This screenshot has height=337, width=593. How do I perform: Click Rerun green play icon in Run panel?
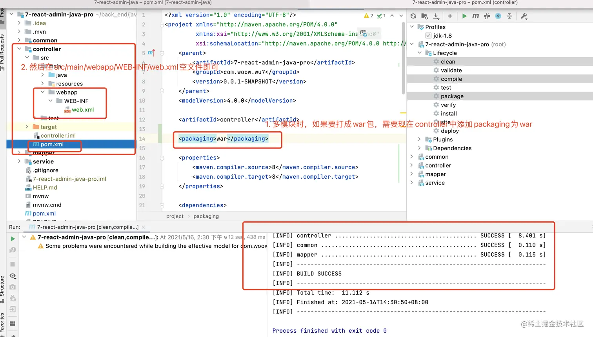pyautogui.click(x=13, y=239)
